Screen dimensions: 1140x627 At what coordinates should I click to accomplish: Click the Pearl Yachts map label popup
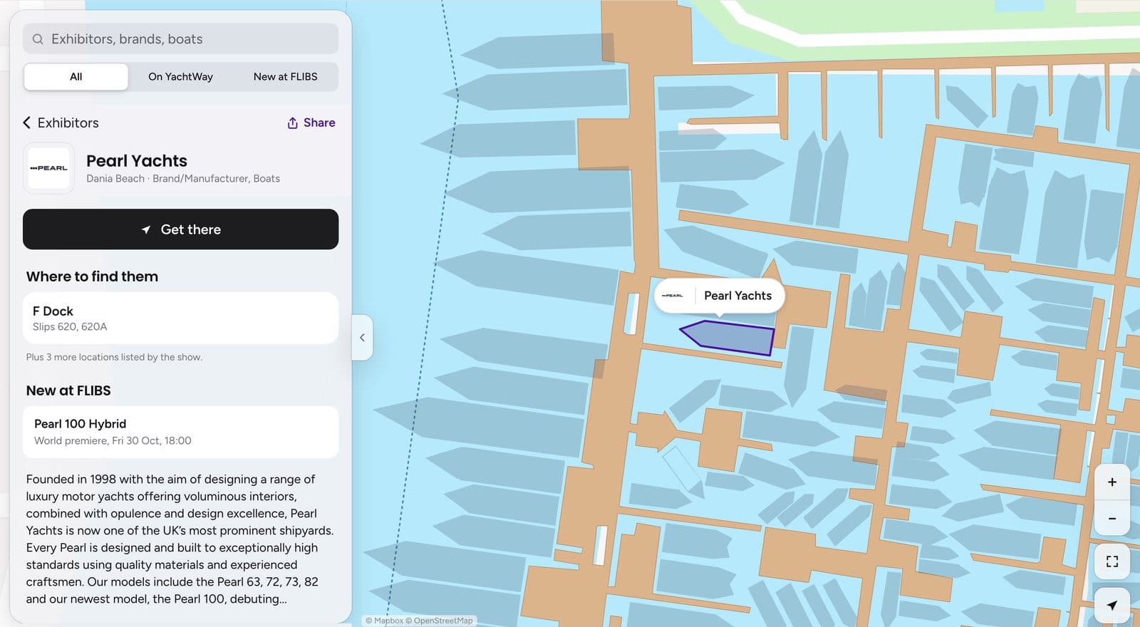(720, 296)
